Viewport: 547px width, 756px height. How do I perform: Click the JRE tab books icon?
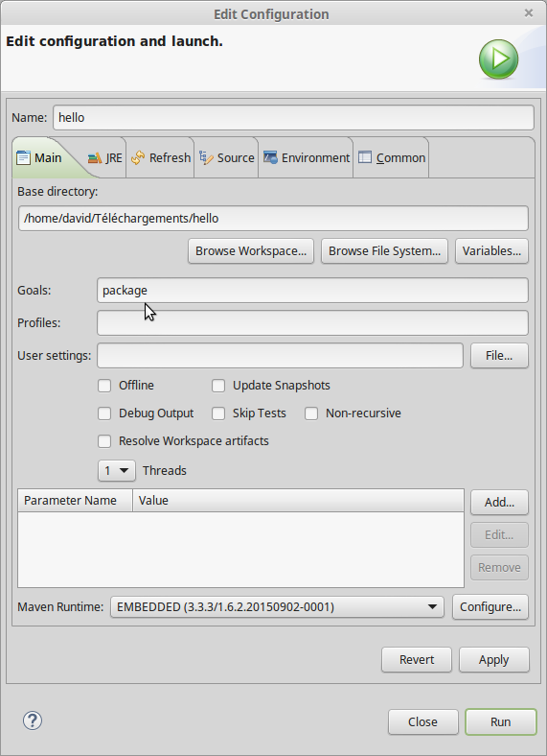tap(95, 157)
